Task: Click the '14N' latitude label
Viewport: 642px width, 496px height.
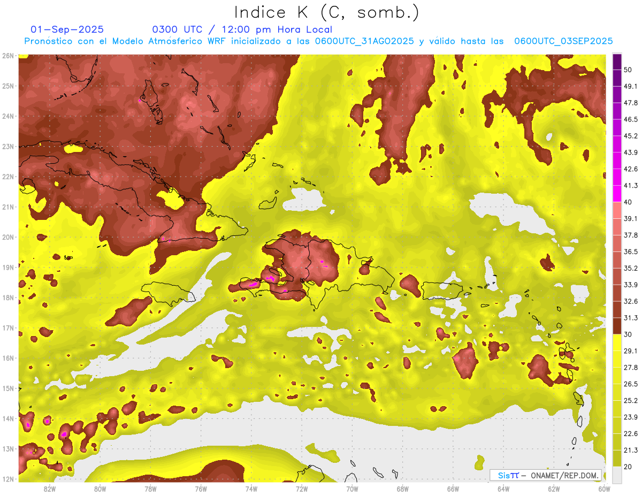Action: point(8,418)
